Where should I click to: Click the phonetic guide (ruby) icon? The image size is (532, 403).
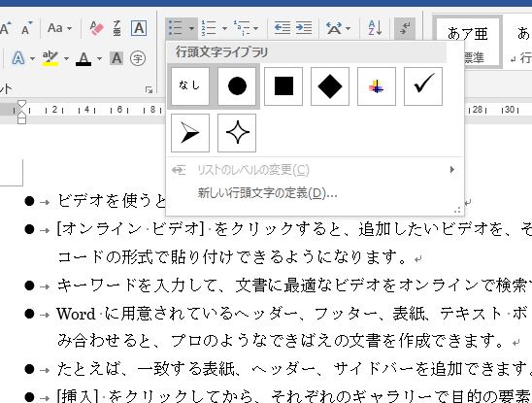[116, 28]
